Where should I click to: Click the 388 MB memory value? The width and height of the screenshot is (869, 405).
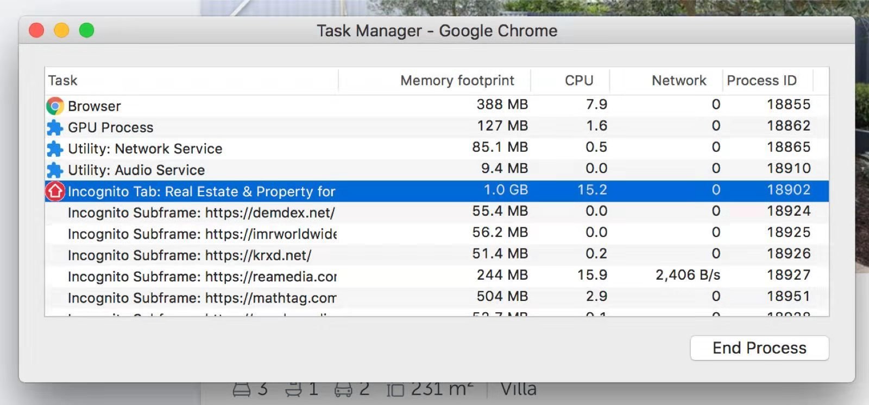click(502, 104)
